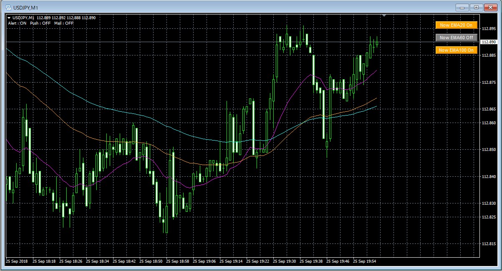Open the one-click trading arrow beside USDJPY,M1
This screenshot has height=271, width=502.
[9, 18]
